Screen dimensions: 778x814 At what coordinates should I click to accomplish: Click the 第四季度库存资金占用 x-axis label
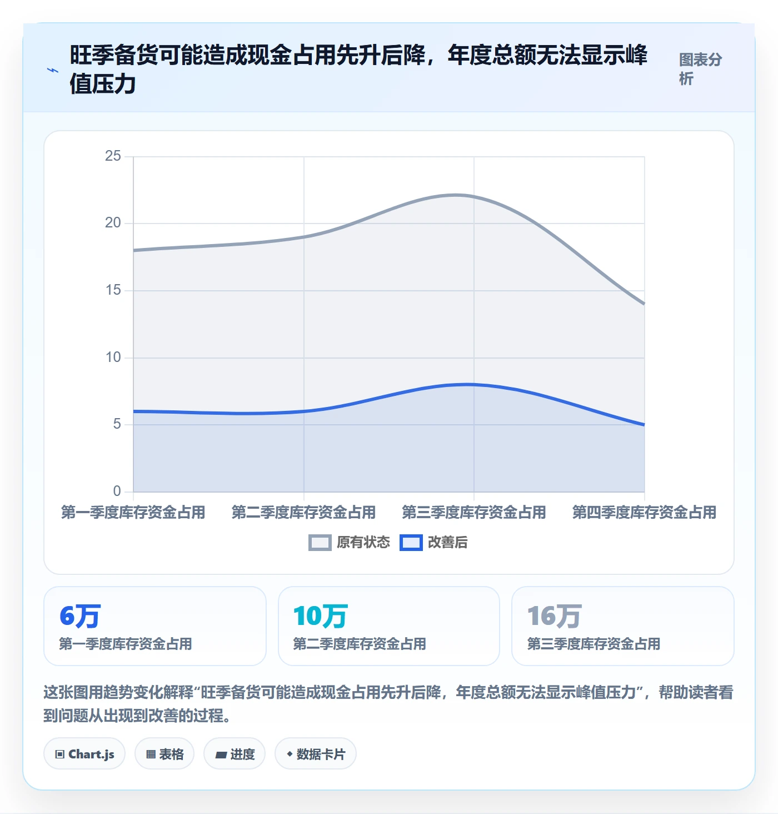point(645,512)
